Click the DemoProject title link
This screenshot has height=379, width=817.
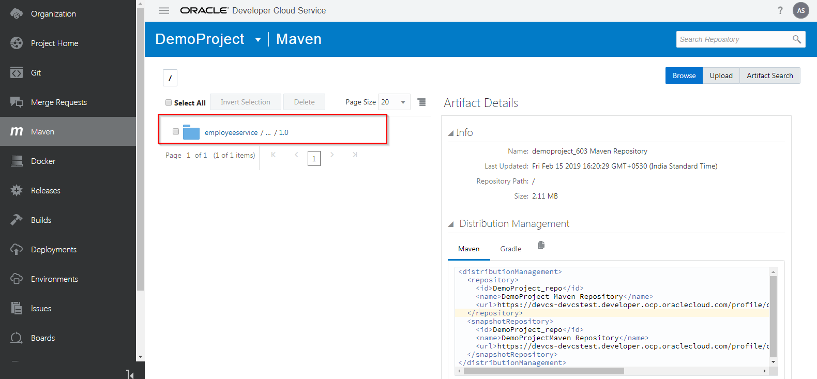[x=200, y=39]
